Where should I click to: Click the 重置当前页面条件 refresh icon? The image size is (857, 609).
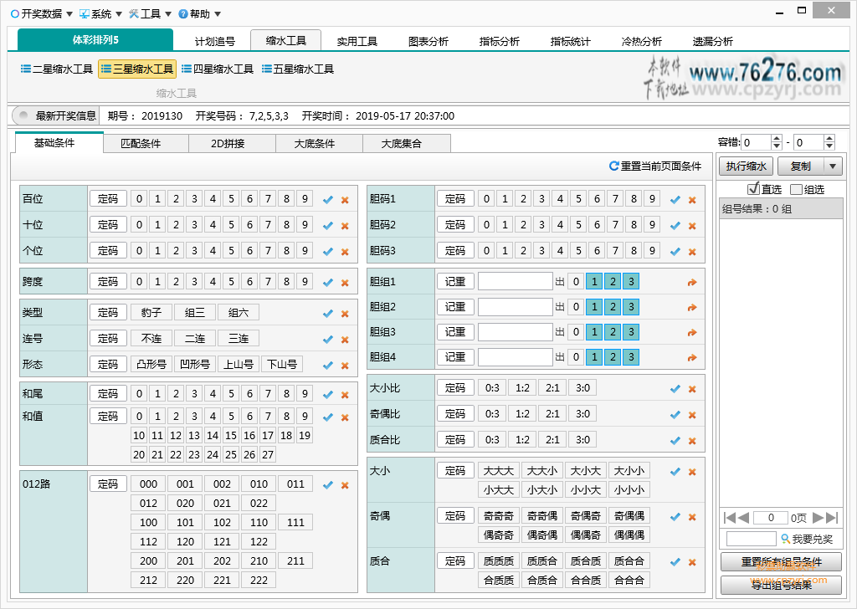pos(613,166)
